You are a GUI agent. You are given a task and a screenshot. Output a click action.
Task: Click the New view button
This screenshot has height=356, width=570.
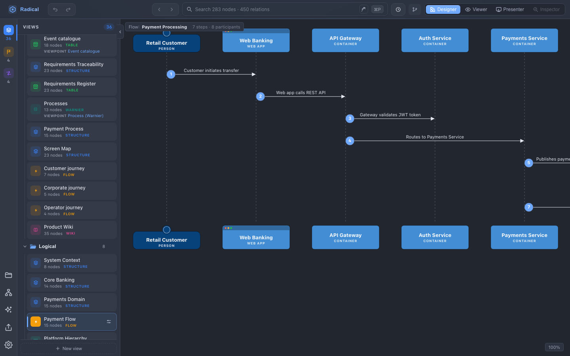coord(69,348)
